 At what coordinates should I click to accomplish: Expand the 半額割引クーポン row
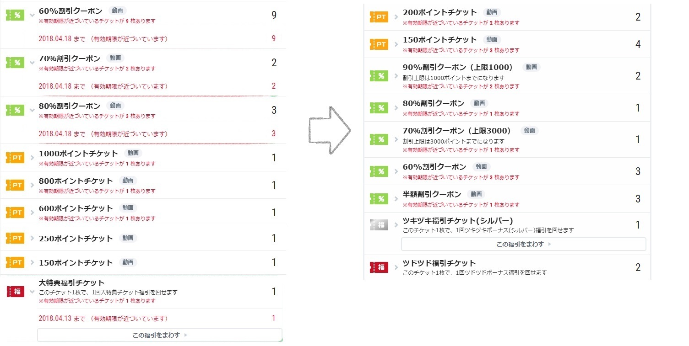click(396, 199)
